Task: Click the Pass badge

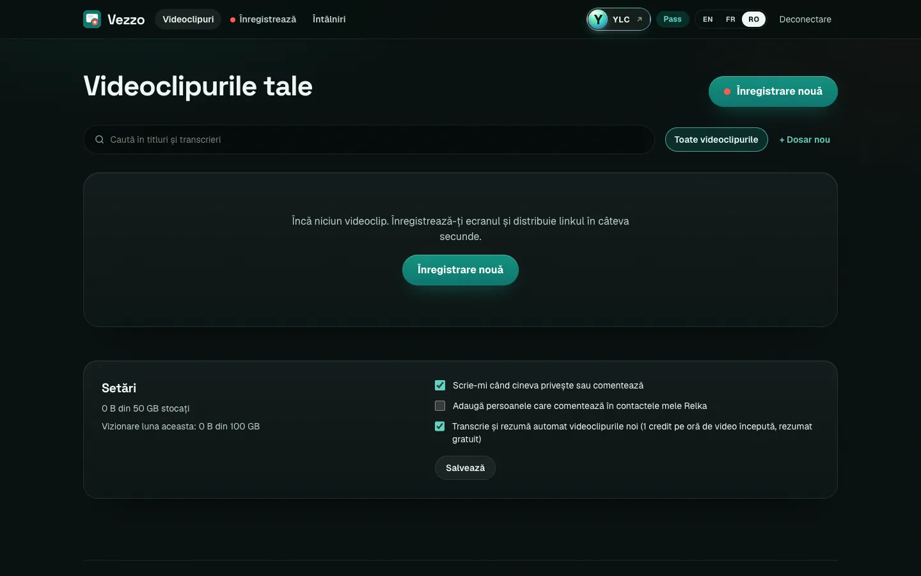Action: pyautogui.click(x=672, y=19)
